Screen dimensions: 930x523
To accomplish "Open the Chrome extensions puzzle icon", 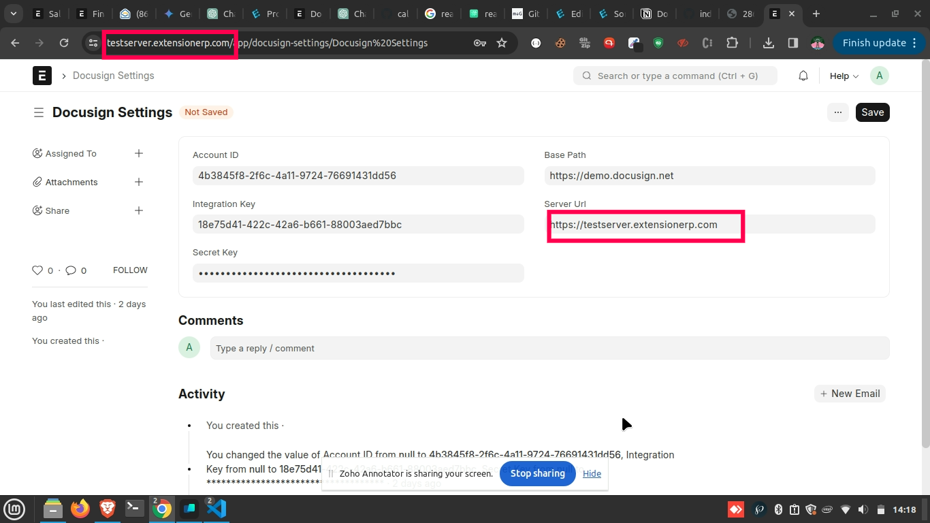I will click(732, 43).
